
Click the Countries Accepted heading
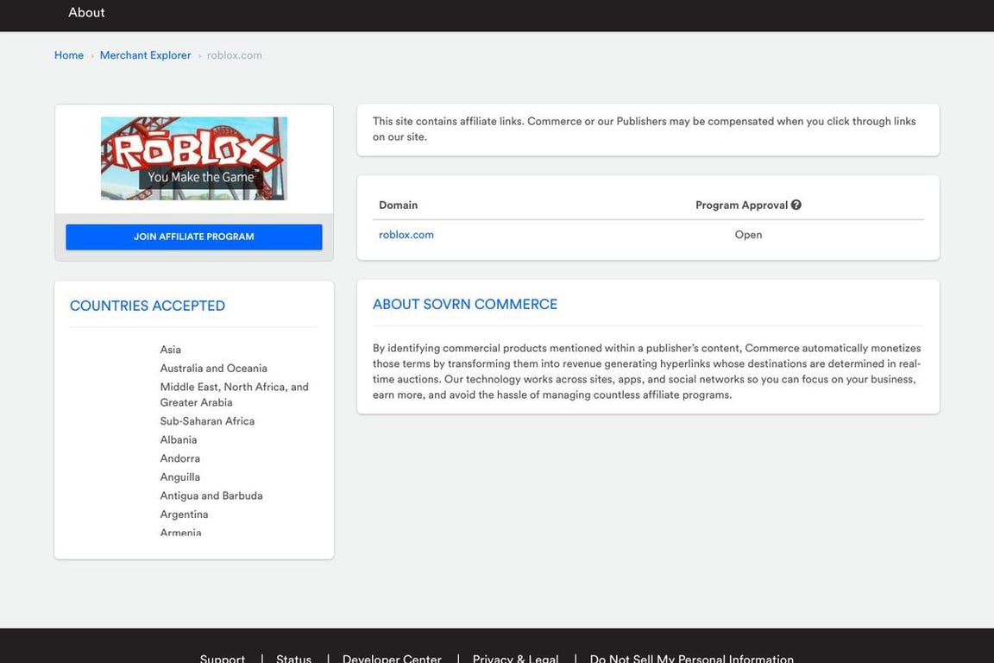[x=148, y=305]
